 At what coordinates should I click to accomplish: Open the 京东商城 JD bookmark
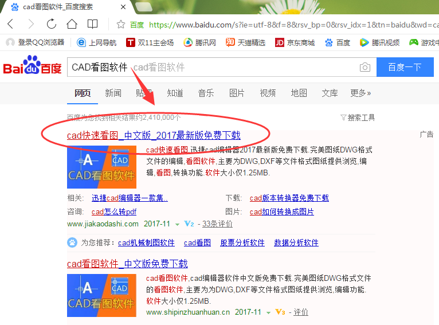point(295,42)
